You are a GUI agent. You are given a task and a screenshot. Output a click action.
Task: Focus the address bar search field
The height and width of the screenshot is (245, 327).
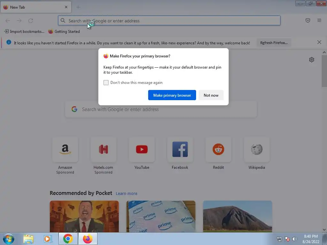click(x=169, y=21)
